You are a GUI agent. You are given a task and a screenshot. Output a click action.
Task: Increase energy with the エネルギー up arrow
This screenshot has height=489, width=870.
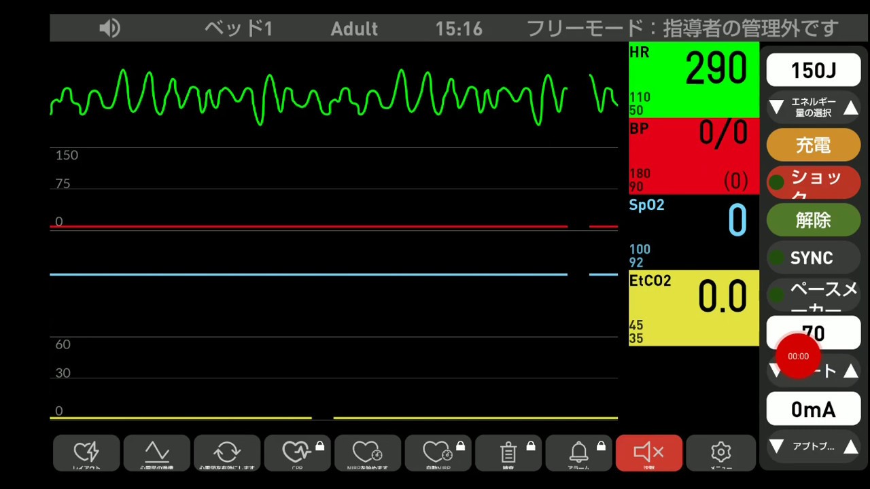coord(851,107)
